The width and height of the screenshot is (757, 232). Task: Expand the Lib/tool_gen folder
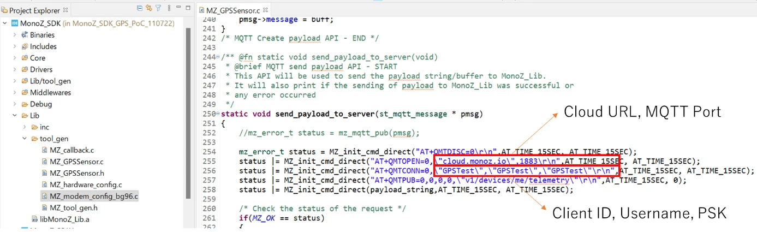pos(15,81)
